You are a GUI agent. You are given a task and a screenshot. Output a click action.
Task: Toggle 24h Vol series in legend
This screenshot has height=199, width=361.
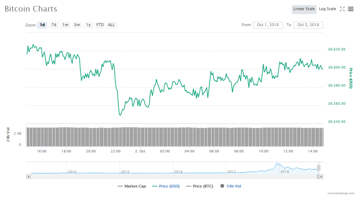(x=231, y=186)
